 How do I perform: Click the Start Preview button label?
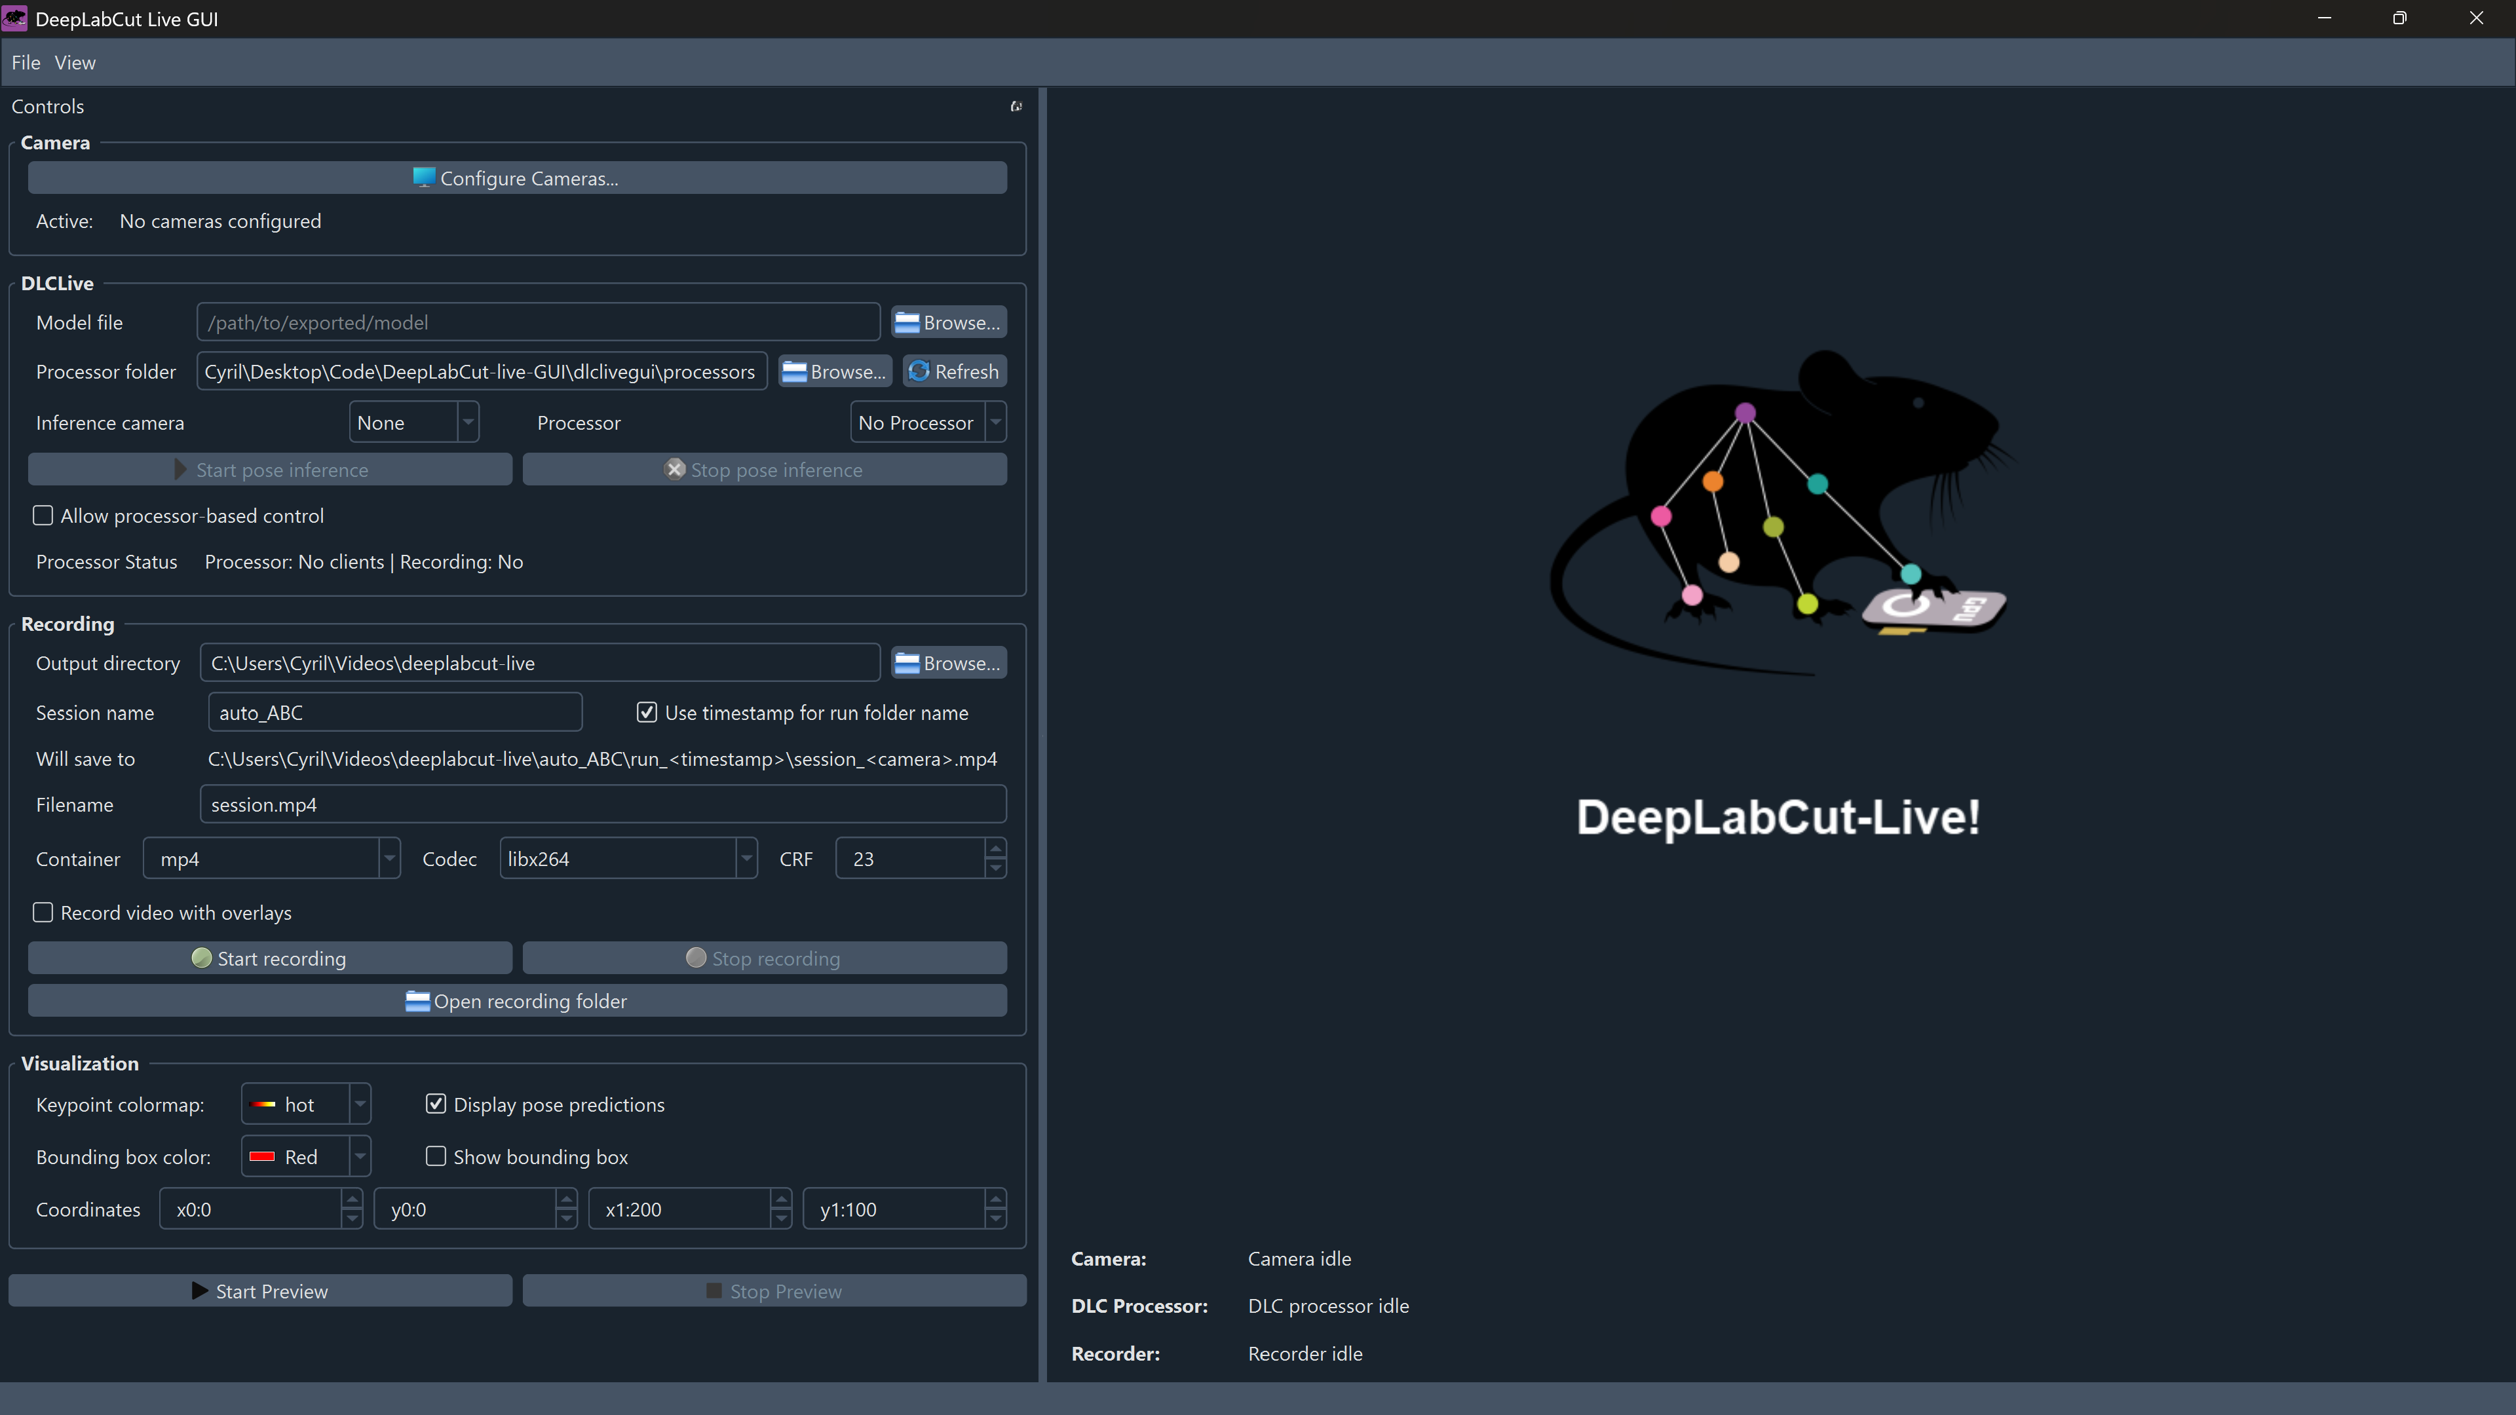tap(271, 1291)
